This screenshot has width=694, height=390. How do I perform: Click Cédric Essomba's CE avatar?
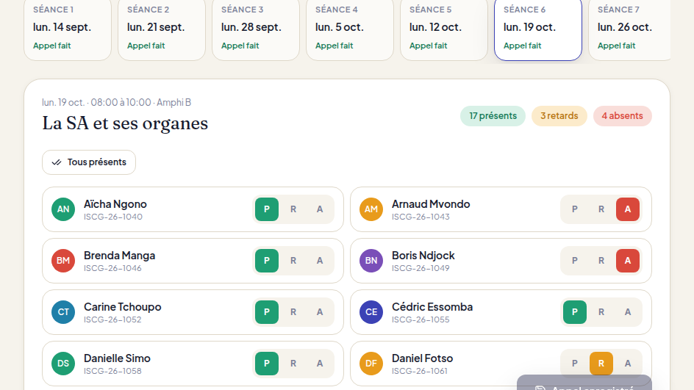pyautogui.click(x=371, y=311)
